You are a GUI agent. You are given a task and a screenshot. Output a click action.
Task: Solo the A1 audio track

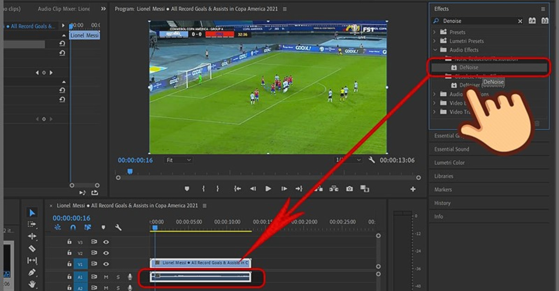[118, 277]
